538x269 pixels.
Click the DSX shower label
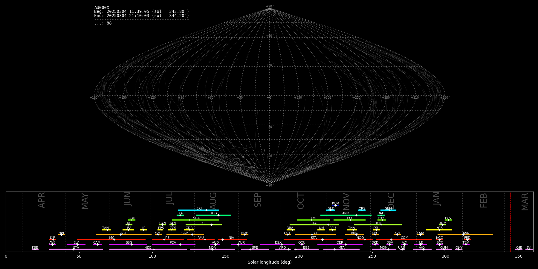click(278, 243)
